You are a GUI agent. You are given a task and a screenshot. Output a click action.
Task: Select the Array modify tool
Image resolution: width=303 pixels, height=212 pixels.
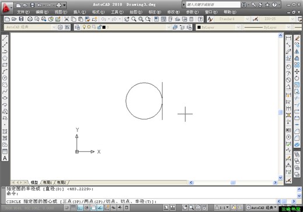pos(297,65)
